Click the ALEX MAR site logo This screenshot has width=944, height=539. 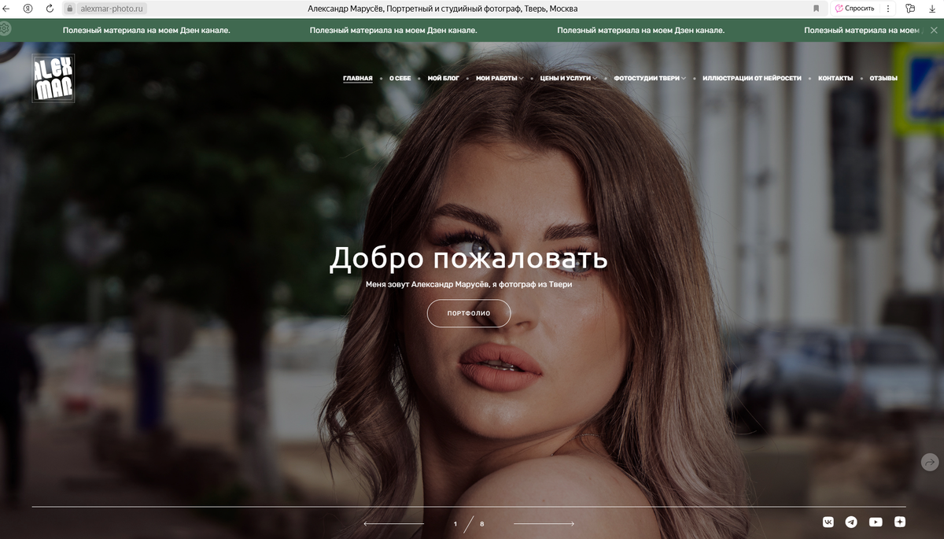53,78
